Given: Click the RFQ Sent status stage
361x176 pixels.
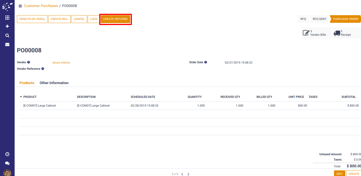Looking at the screenshot, I should pos(319,19).
